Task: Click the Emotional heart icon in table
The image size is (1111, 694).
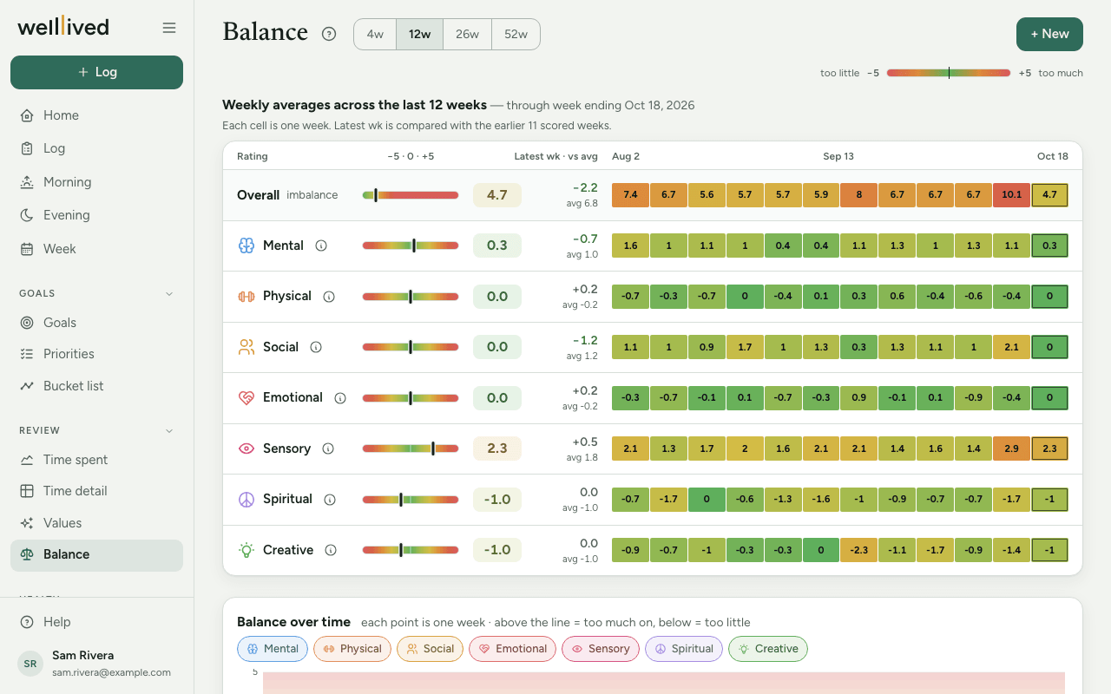Action: tap(247, 397)
